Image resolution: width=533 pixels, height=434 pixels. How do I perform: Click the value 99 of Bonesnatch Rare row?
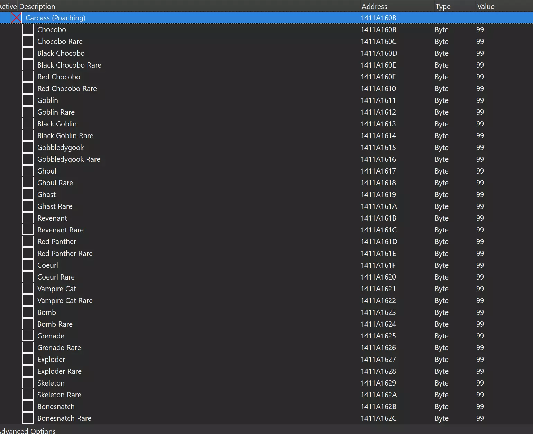tap(480, 418)
